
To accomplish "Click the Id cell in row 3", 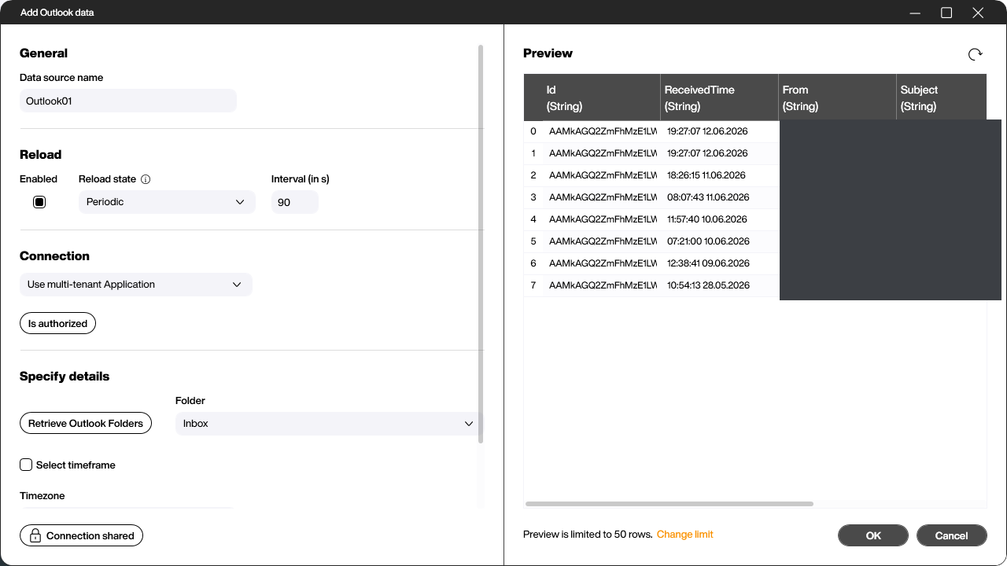I will tap(602, 197).
